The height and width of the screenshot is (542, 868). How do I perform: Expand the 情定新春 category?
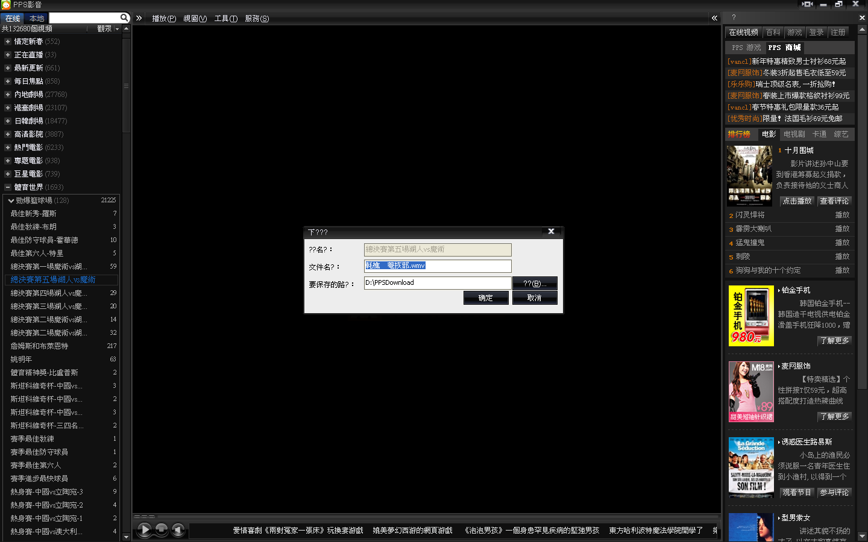pyautogui.click(x=8, y=42)
